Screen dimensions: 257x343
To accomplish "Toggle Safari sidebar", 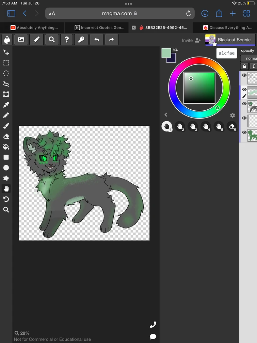I will pos(11,14).
